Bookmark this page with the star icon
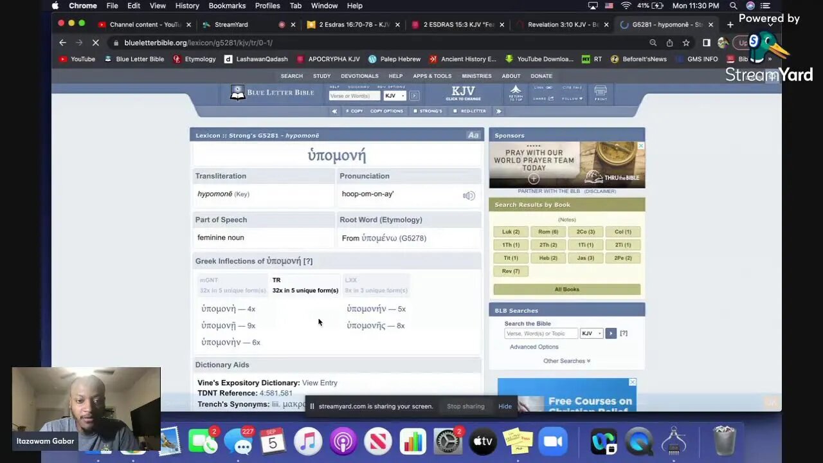The image size is (823, 463). (x=686, y=42)
